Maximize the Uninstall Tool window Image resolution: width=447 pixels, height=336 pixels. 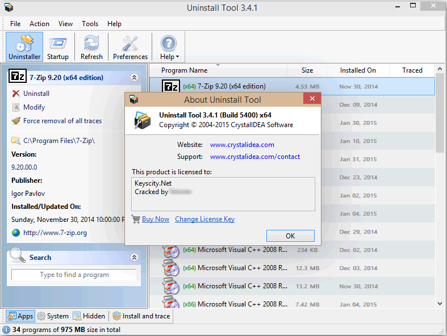[x=412, y=6]
